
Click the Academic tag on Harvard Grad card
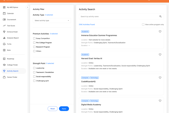85,55
